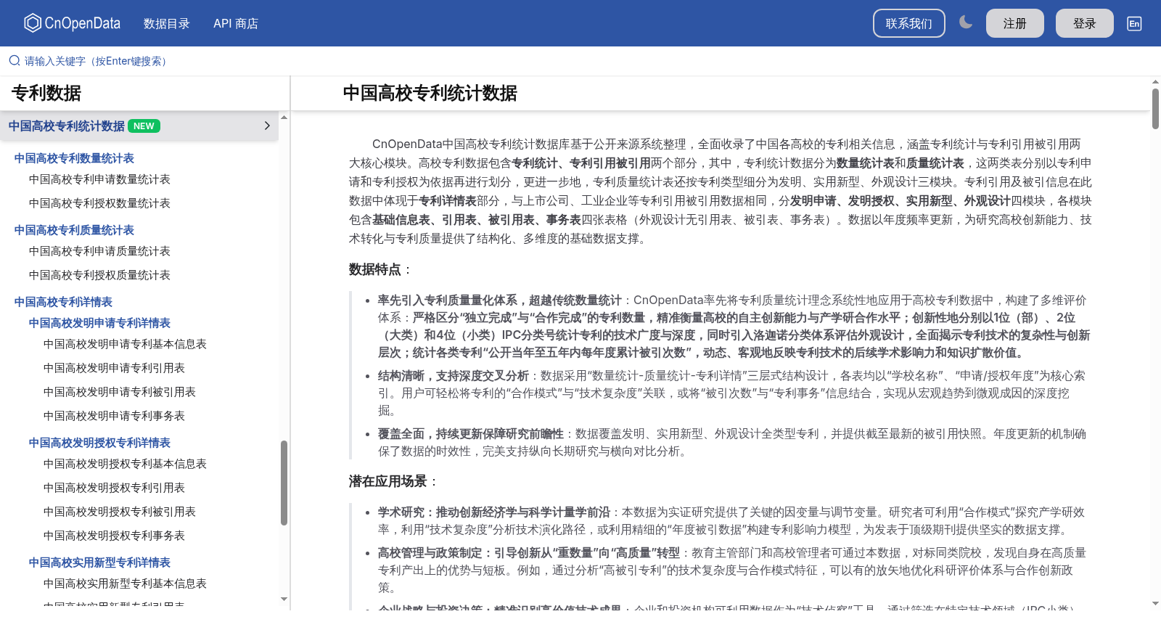
Task: Click sidebar scrollbar down arrow
Action: pyautogui.click(x=284, y=599)
